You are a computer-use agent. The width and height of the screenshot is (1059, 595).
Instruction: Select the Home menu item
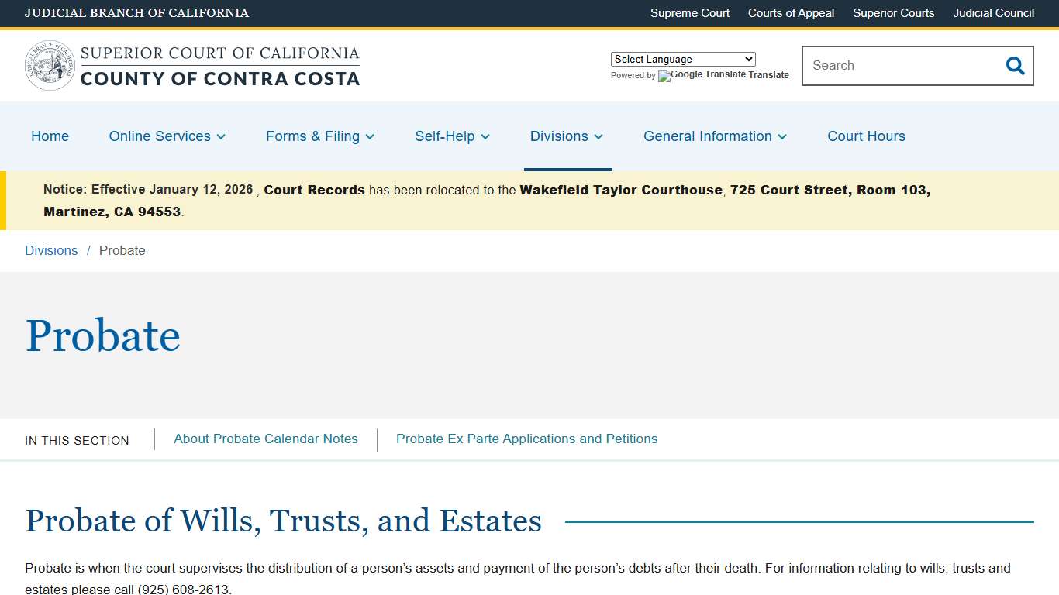[x=50, y=136]
